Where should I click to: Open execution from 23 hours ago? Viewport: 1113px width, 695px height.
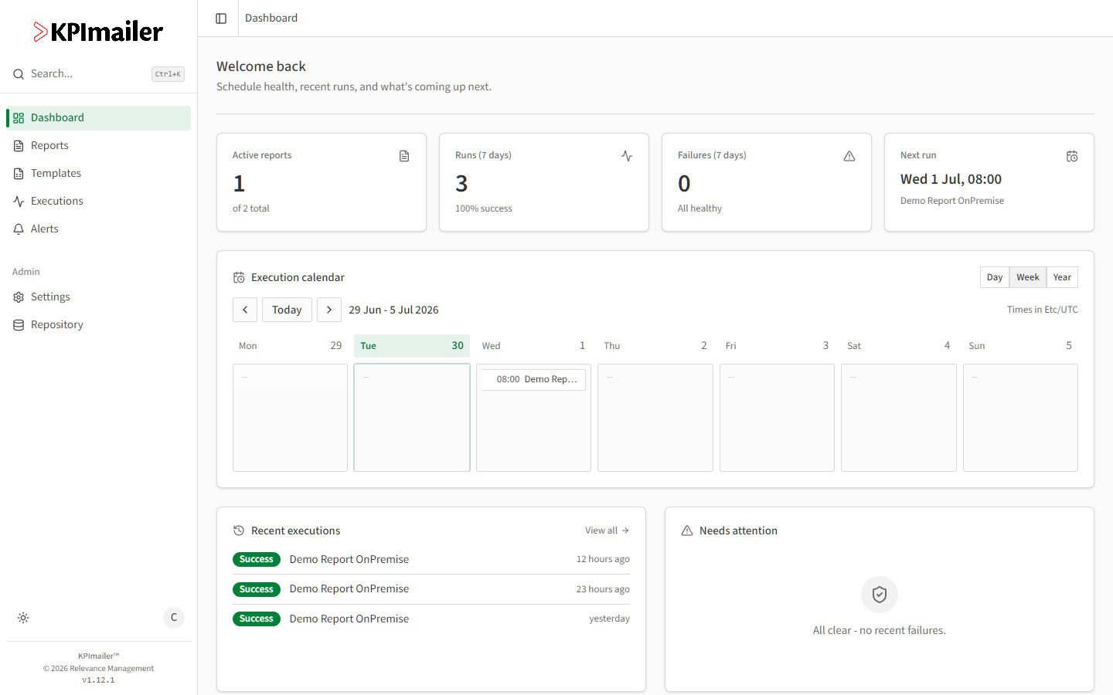click(431, 589)
